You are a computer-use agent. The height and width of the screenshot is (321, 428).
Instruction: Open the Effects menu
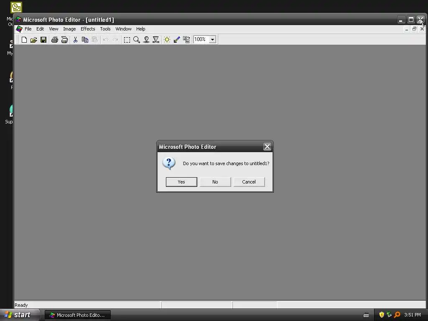point(88,29)
